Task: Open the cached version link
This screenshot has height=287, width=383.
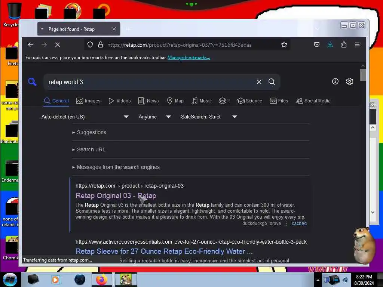Action: (299, 223)
